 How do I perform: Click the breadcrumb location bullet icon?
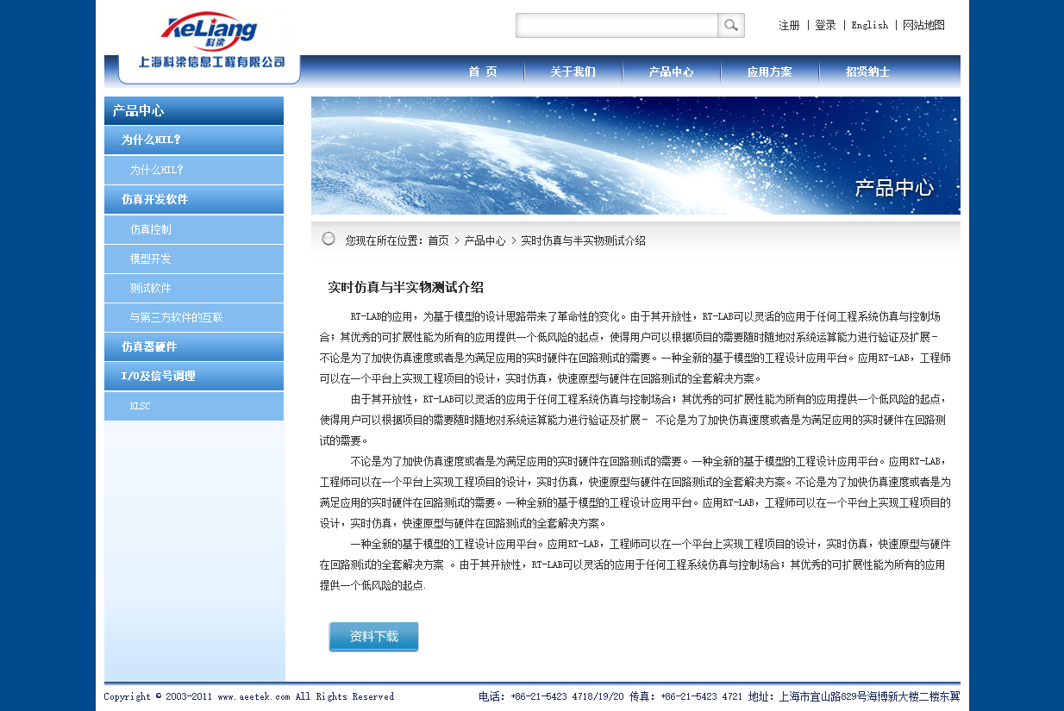[329, 239]
